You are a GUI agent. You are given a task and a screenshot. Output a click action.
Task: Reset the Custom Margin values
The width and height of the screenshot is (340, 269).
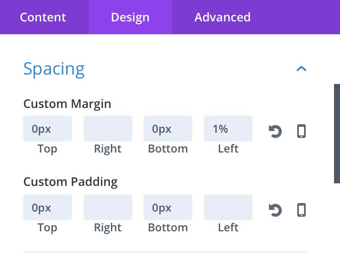275,131
